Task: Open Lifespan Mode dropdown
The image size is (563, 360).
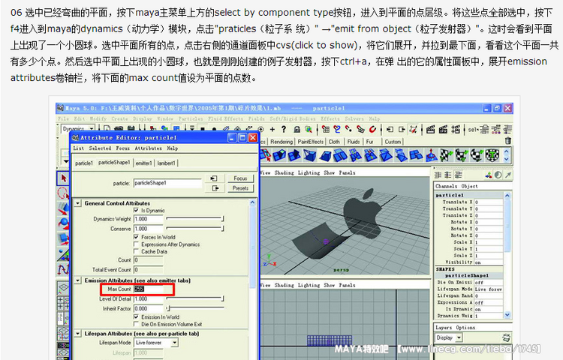Action: click(156, 343)
